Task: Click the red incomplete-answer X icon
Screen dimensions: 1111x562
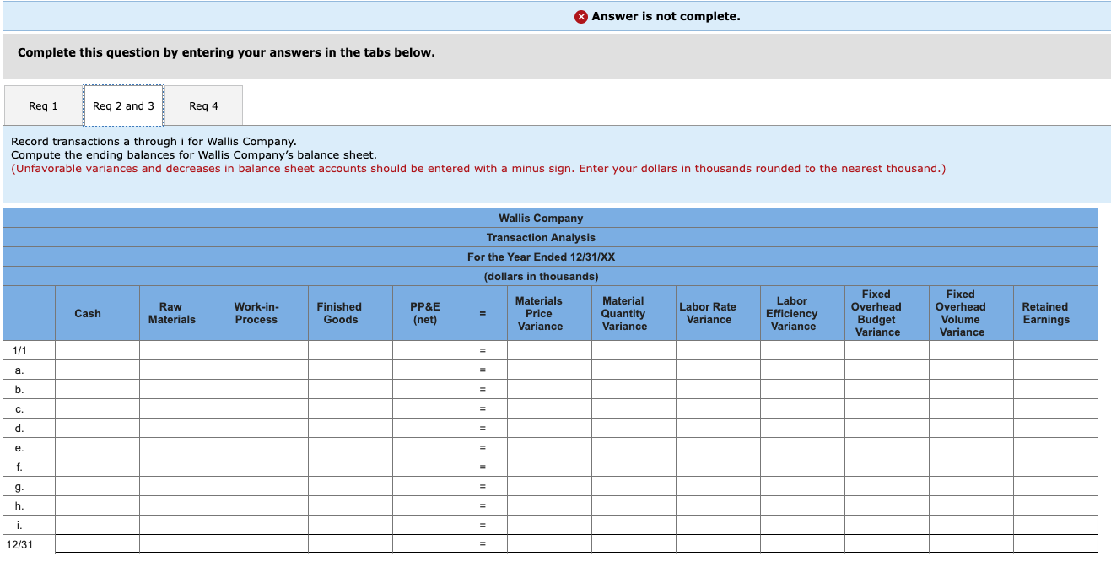Action: pos(581,17)
